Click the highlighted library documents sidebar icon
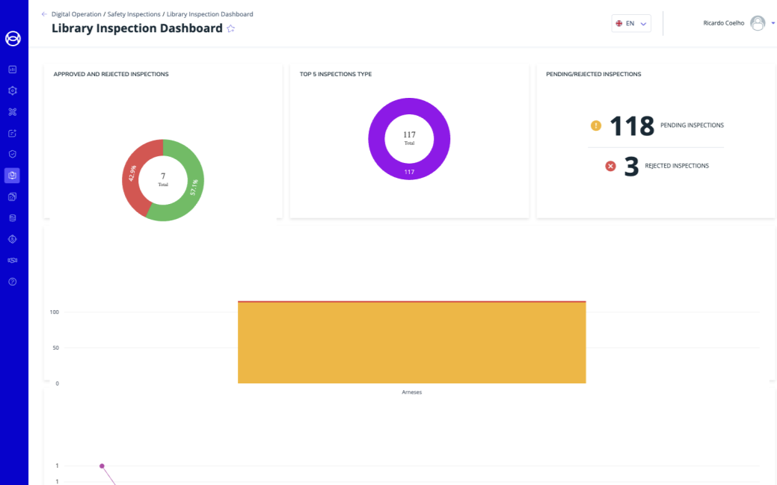This screenshot has height=485, width=777. click(x=13, y=176)
